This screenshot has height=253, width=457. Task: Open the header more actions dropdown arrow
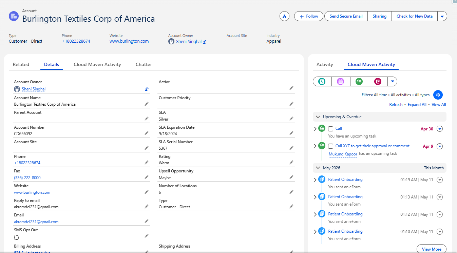point(442,16)
